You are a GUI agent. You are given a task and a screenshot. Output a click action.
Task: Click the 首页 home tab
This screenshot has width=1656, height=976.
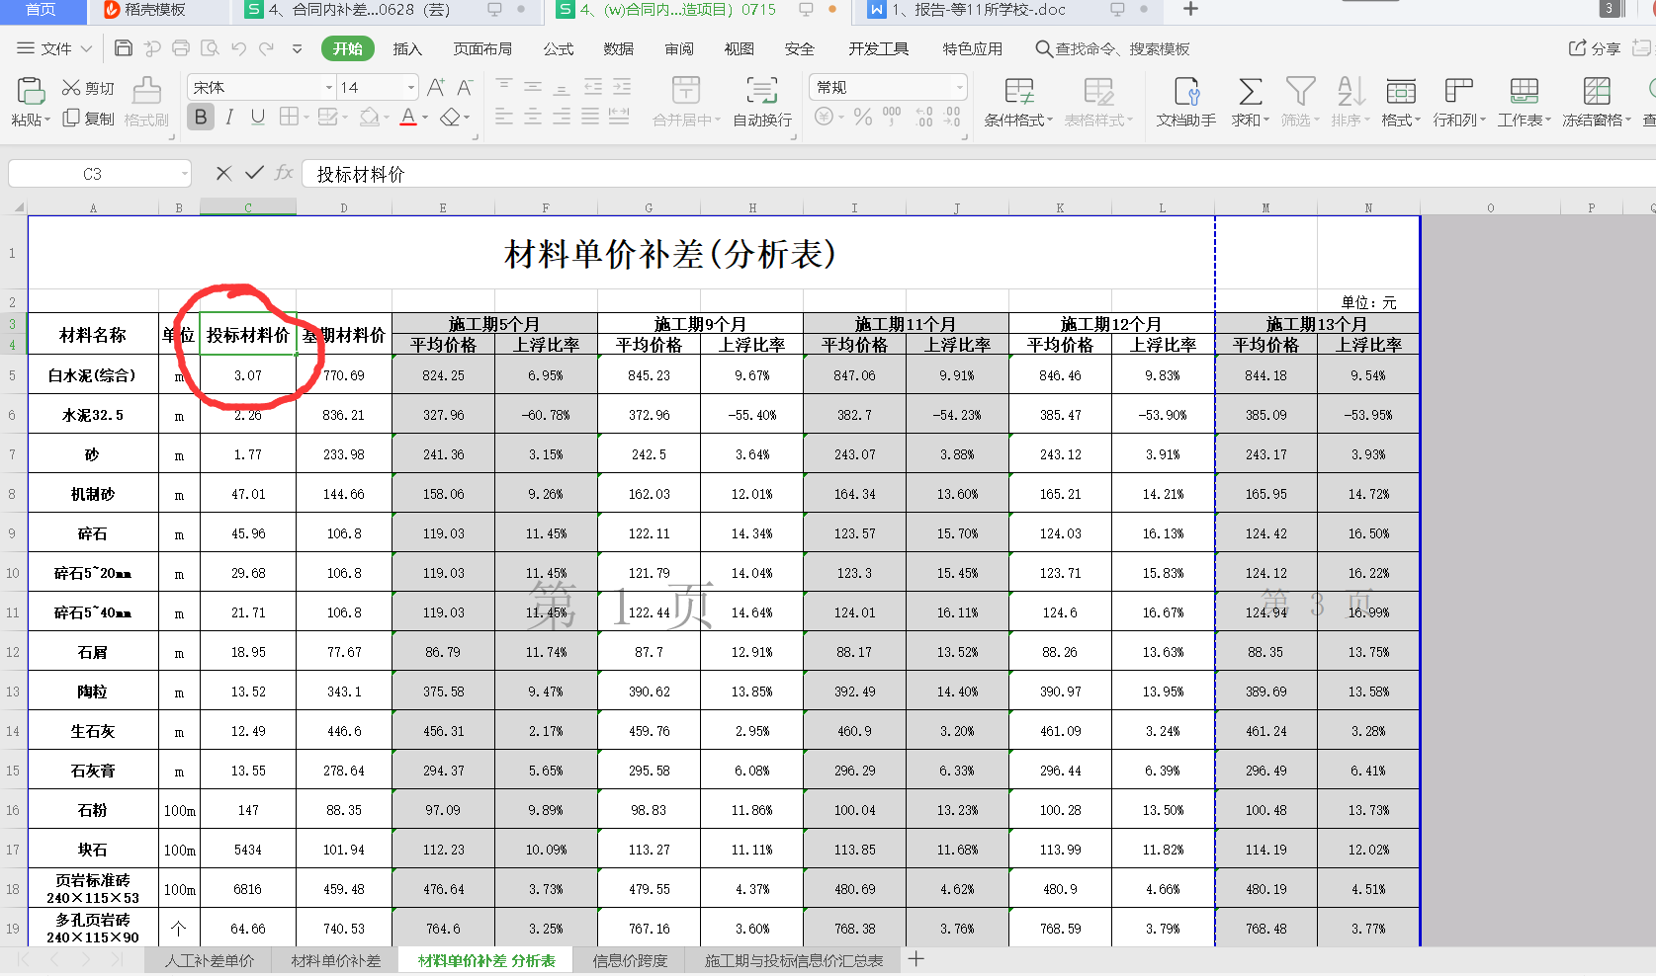pyautogui.click(x=41, y=10)
